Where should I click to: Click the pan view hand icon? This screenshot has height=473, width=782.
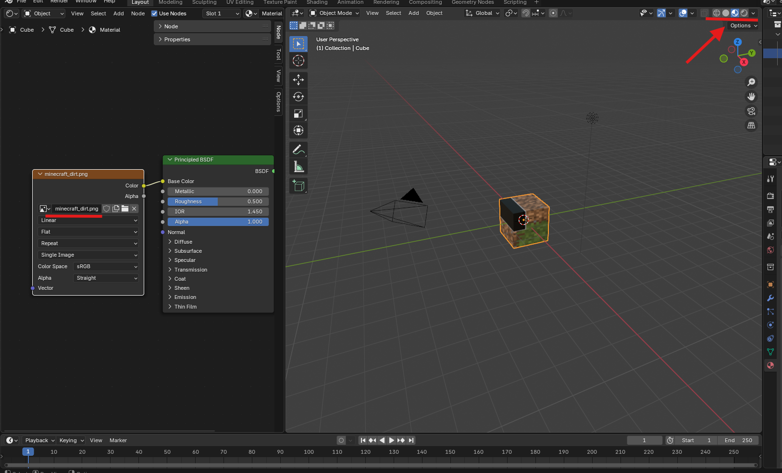pyautogui.click(x=751, y=97)
